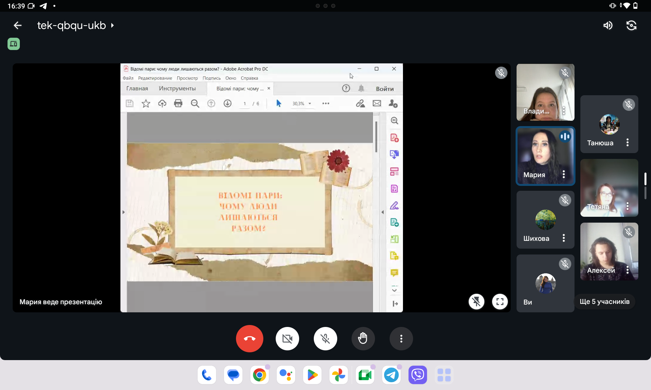Turn the camera on
The width and height of the screenshot is (651, 390).
(x=287, y=339)
